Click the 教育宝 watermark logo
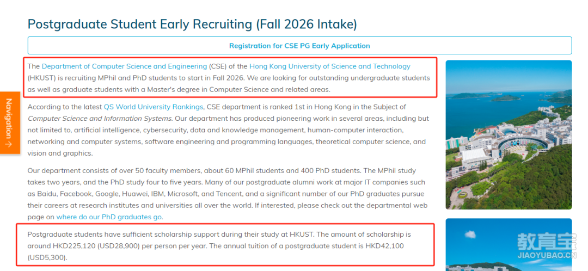588x271 pixels. [547, 242]
